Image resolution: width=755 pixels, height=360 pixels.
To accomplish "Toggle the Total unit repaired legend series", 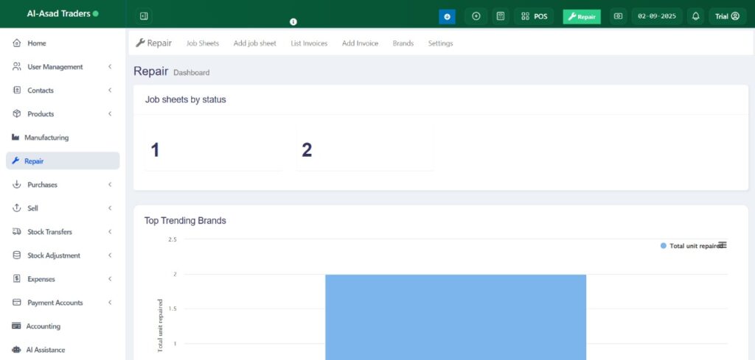I will click(x=692, y=246).
